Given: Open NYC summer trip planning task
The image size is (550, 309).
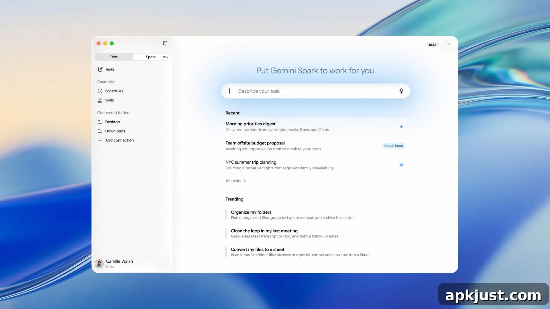Looking at the screenshot, I should pos(315,165).
